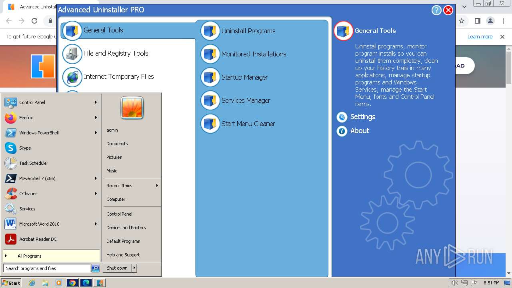Expand the Firefox jump list arrow
This screenshot has height=288, width=512.
(x=96, y=118)
